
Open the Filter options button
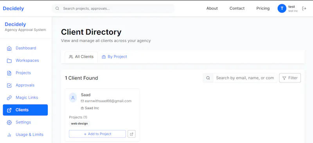[290, 78]
